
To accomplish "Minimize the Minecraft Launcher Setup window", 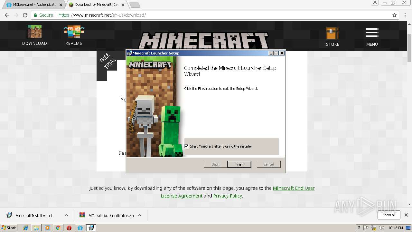I will point(271,53).
